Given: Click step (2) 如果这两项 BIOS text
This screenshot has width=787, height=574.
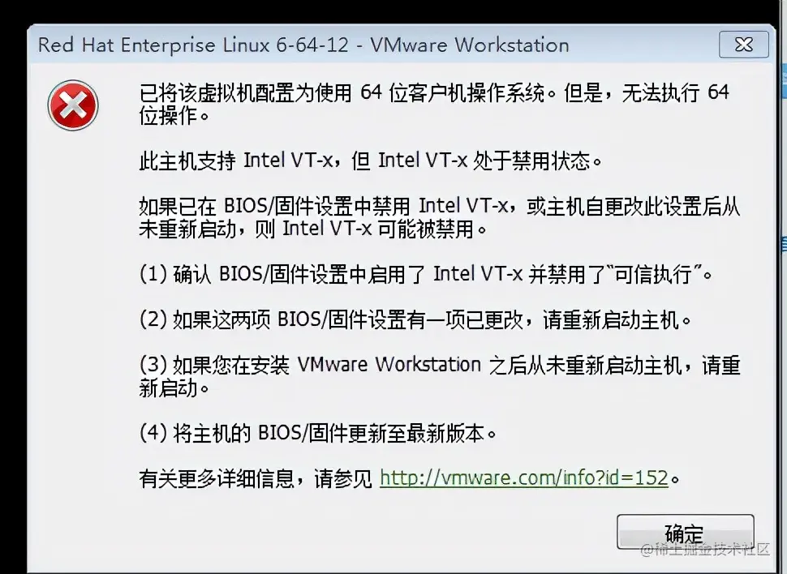Looking at the screenshot, I should 415,319.
